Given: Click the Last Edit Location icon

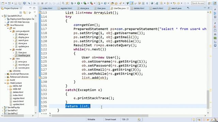Looking at the screenshot, I should (174, 3).
